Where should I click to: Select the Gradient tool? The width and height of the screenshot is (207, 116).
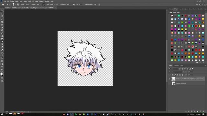2,44
